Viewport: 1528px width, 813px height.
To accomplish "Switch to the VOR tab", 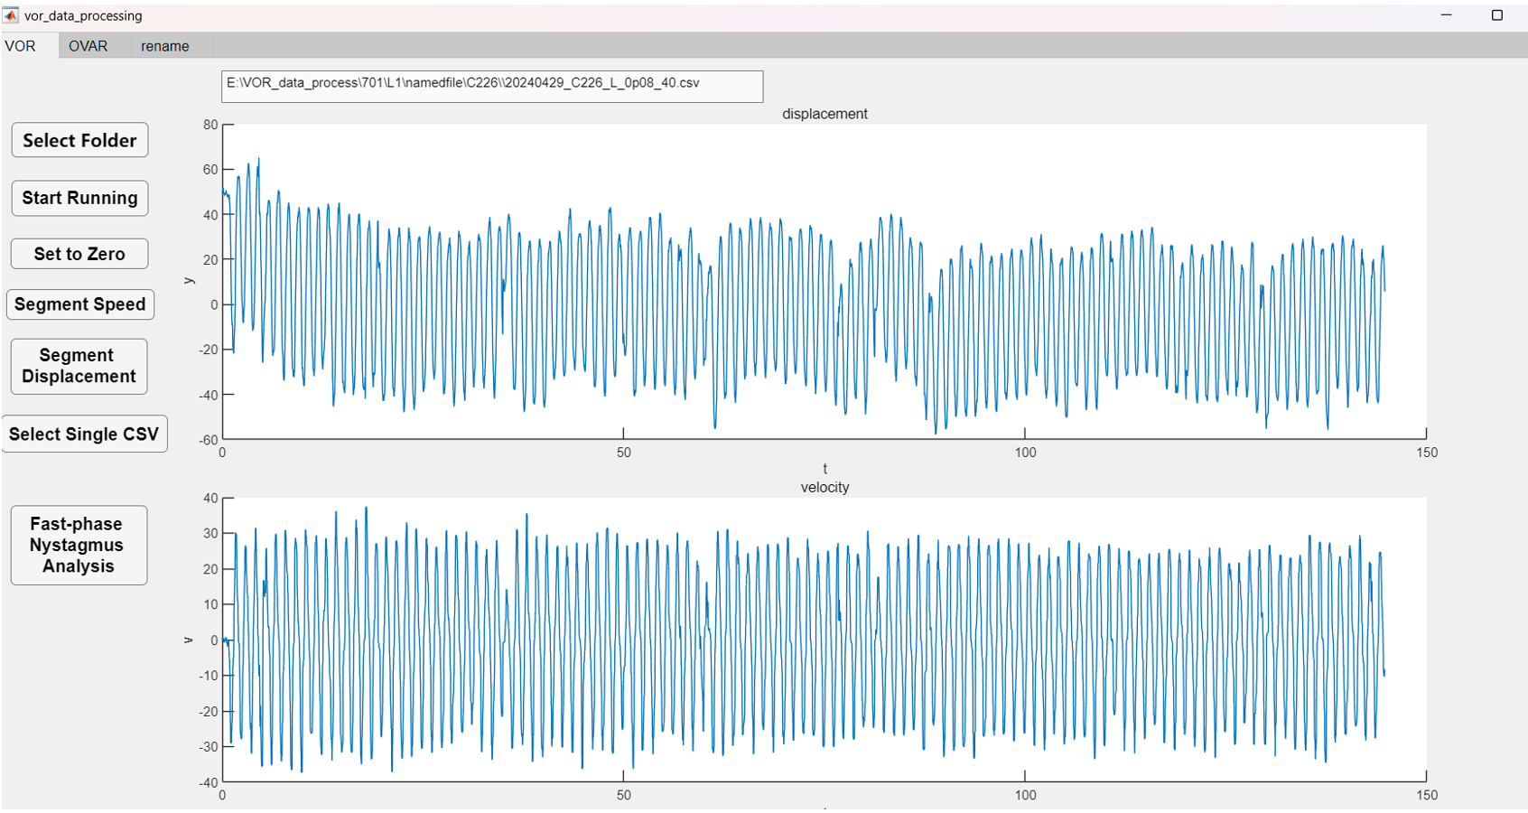I will coord(21,46).
